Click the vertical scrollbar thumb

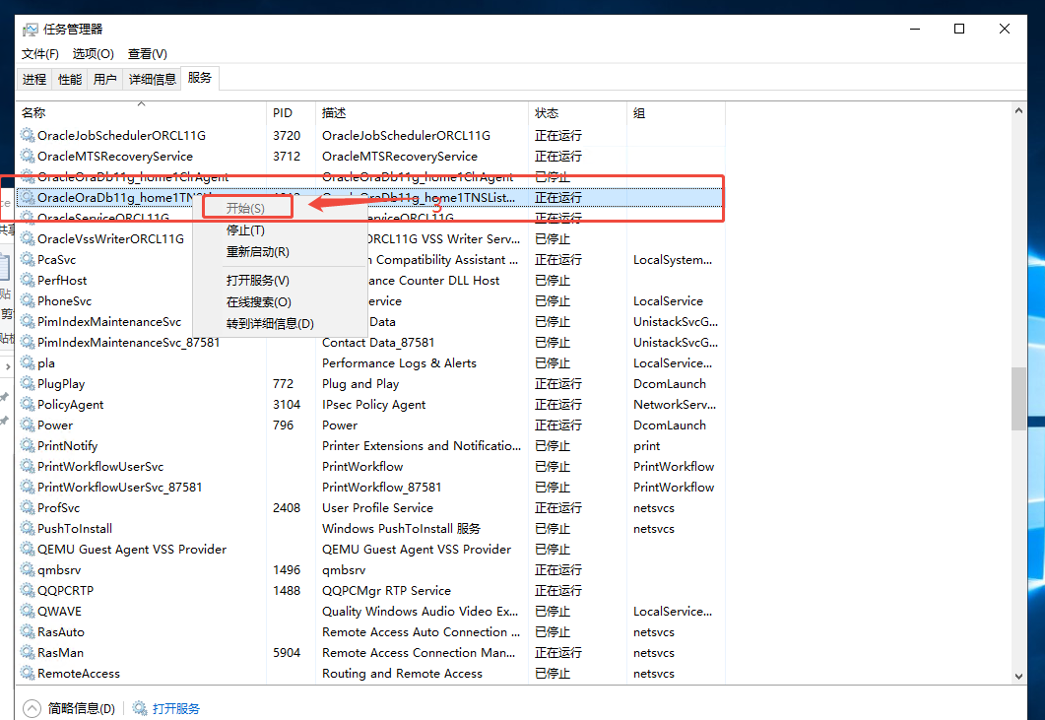(x=1018, y=399)
